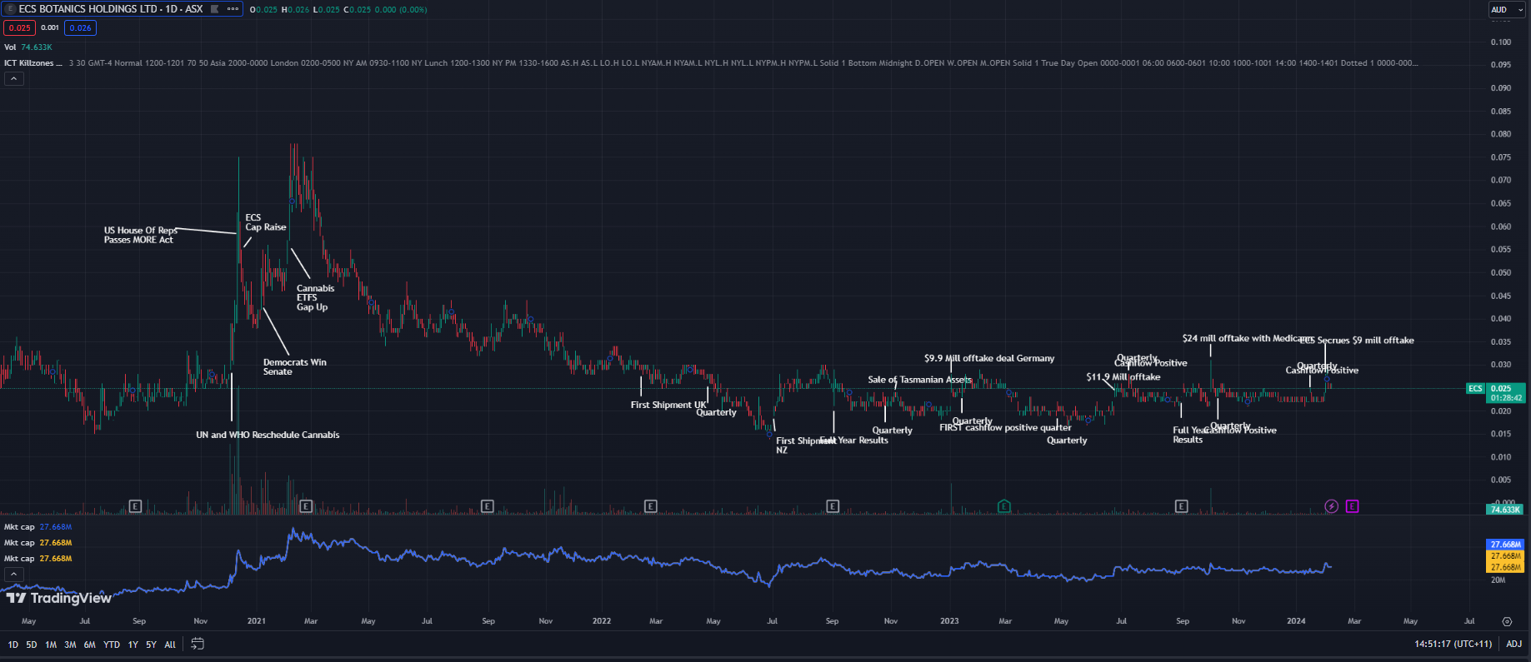Click the earnings E marker near Sep 2021
Screen dimensions: 1531x662
point(488,506)
